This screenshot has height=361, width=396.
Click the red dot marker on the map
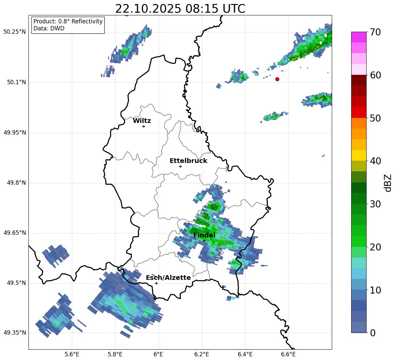(x=277, y=79)
